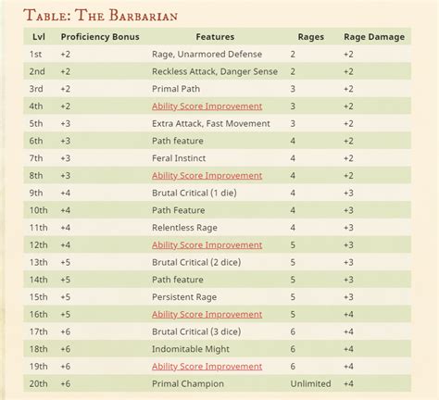Click rages count '5' in 12th row
Screen dimensions: 439x400
293,245
